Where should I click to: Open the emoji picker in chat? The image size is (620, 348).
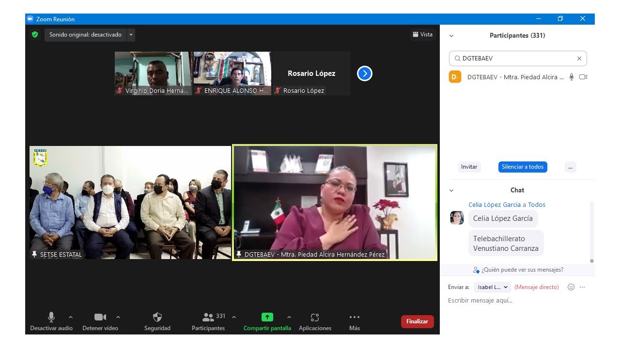pyautogui.click(x=571, y=287)
